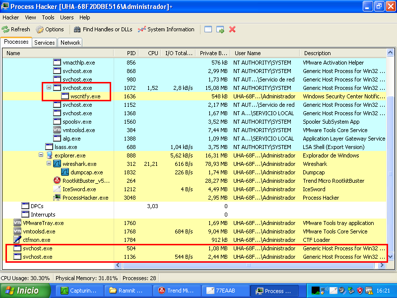This screenshot has height=298, width=397.
Task: Click the window-with-arrow toolbar icon
Action: click(x=220, y=29)
